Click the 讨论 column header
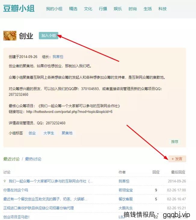The height and width of the screenshot is (220, 196). [x=7, y=172]
